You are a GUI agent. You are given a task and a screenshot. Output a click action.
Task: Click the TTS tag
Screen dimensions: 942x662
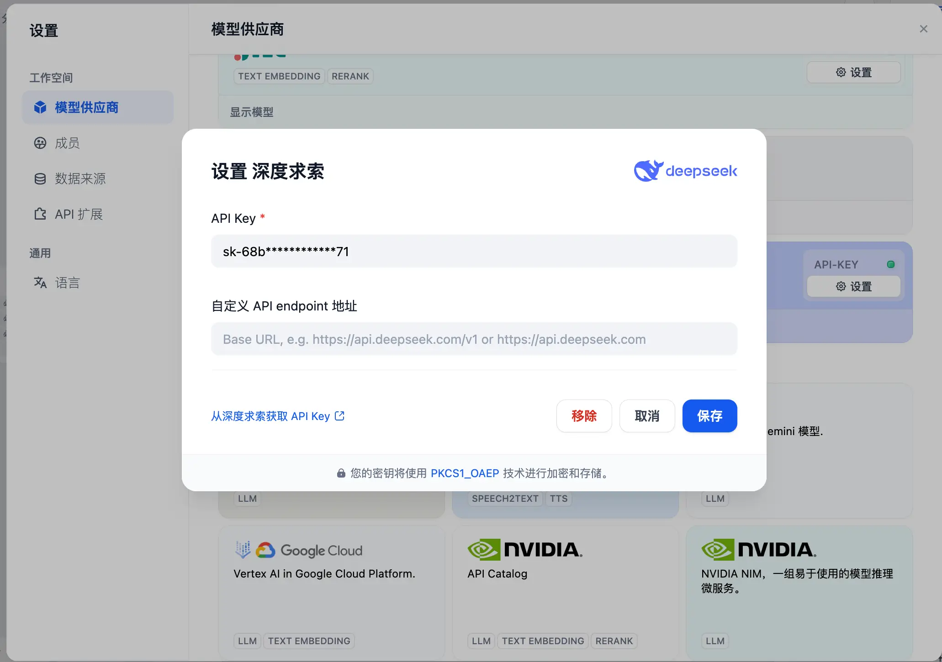[558, 499]
